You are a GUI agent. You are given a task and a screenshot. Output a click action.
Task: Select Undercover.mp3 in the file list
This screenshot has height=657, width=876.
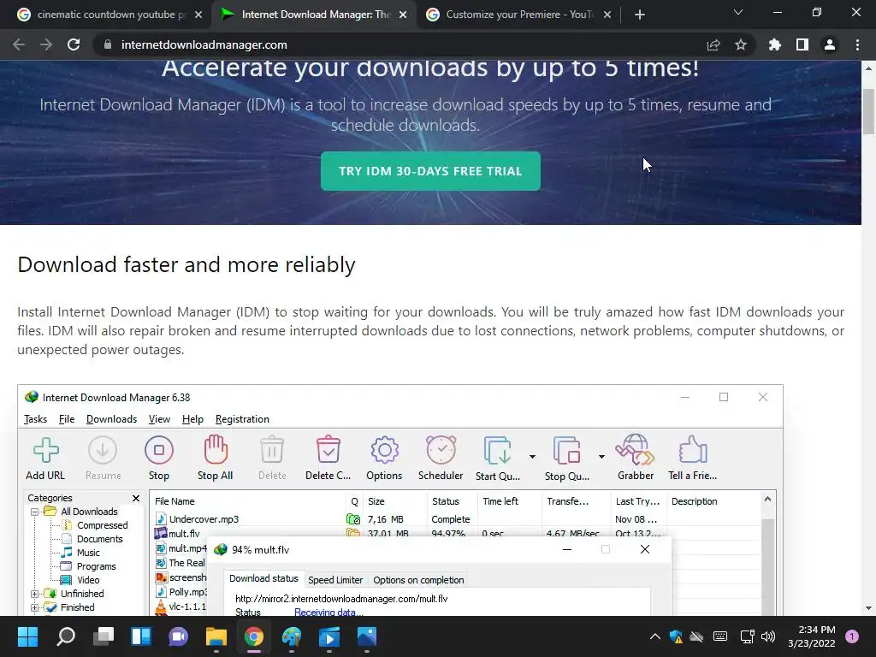click(204, 519)
